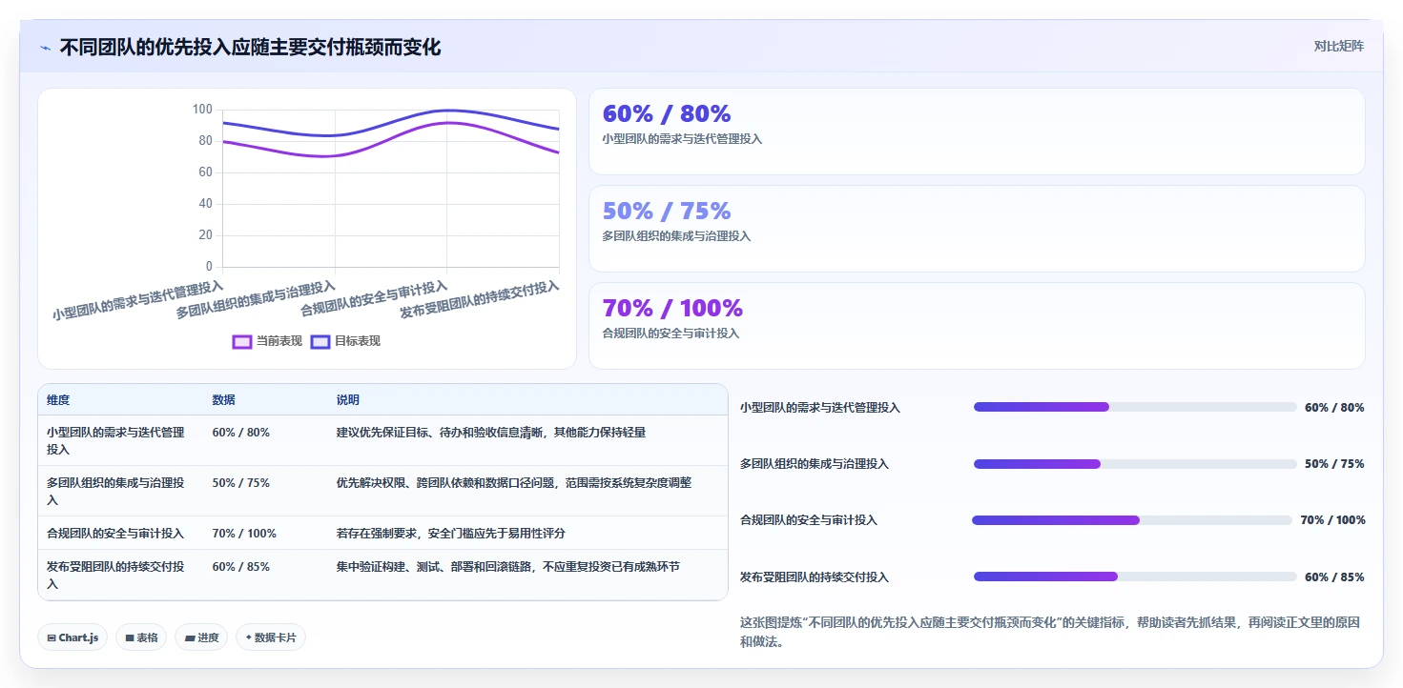Click chart x-axis label 发布受阻团队的持续交付投入
The width and height of the screenshot is (1403, 688).
(480, 300)
